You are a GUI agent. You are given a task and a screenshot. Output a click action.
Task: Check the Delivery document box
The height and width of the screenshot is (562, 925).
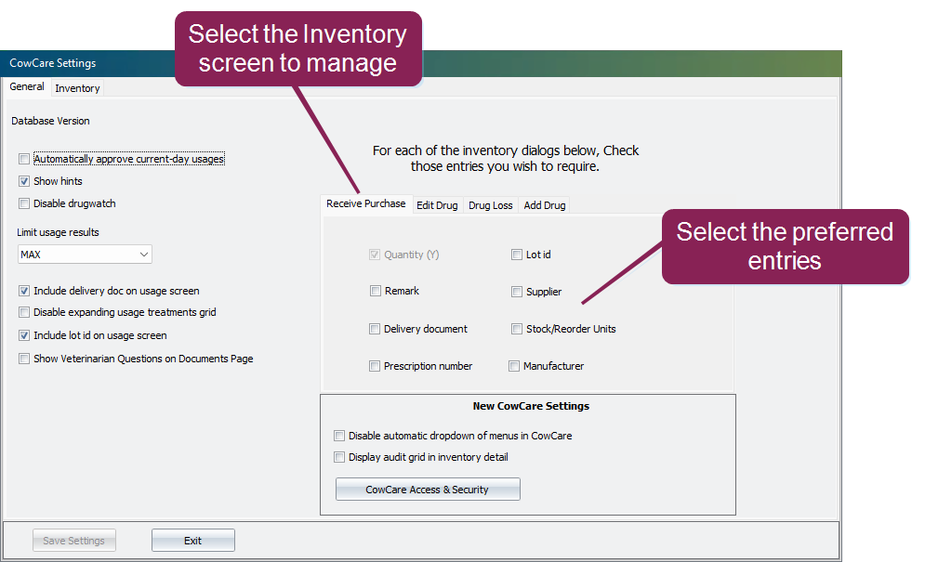(375, 329)
